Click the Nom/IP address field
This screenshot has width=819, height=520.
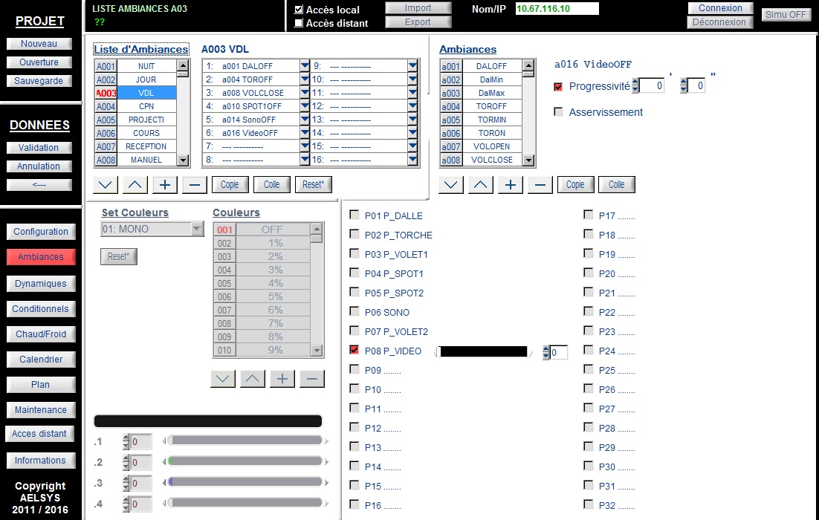[557, 9]
